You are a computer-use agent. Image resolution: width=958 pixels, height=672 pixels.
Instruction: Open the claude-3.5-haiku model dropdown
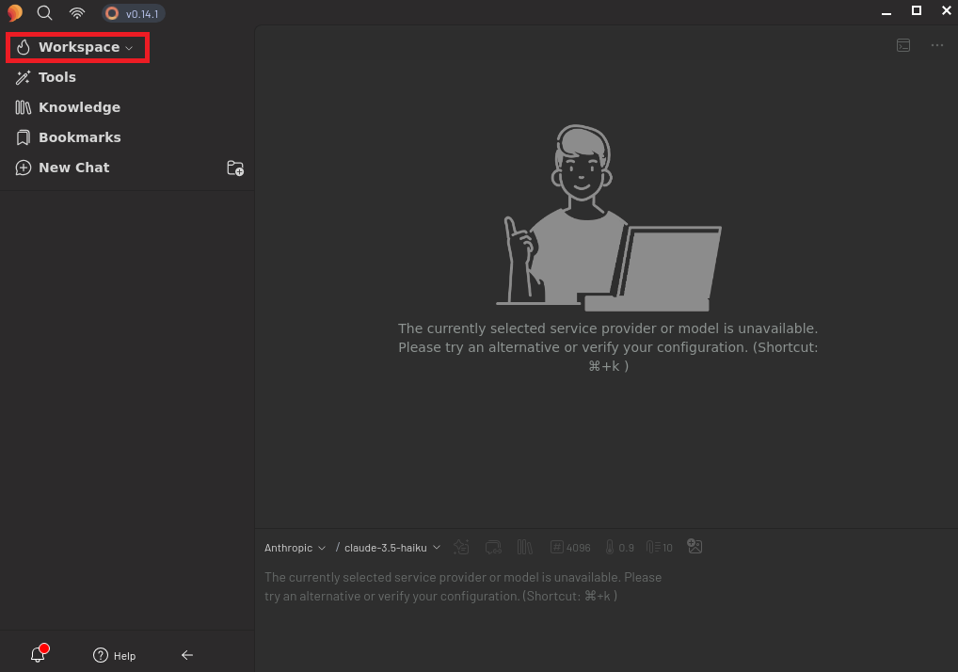391,548
